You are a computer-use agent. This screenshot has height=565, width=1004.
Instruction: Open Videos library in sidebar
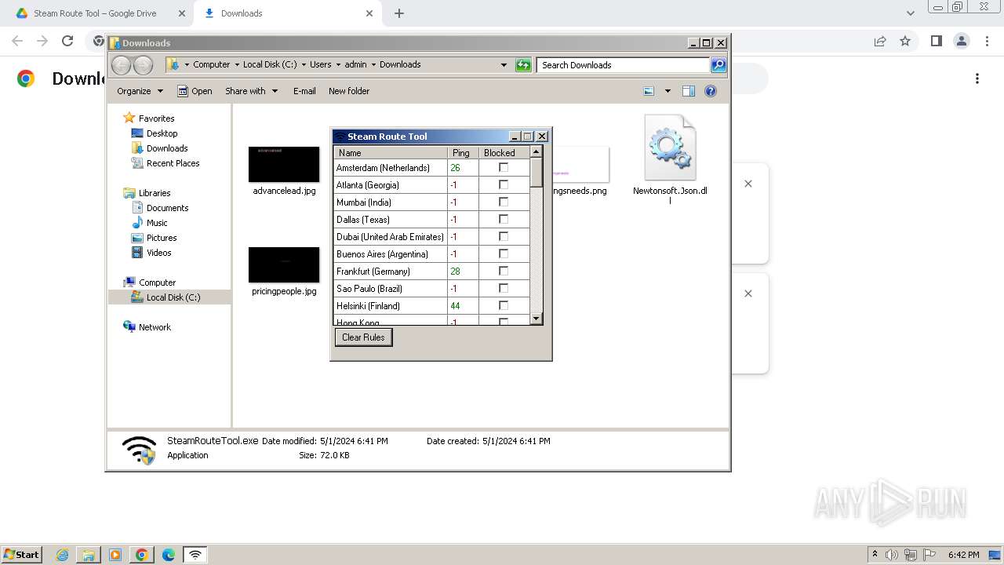(158, 253)
